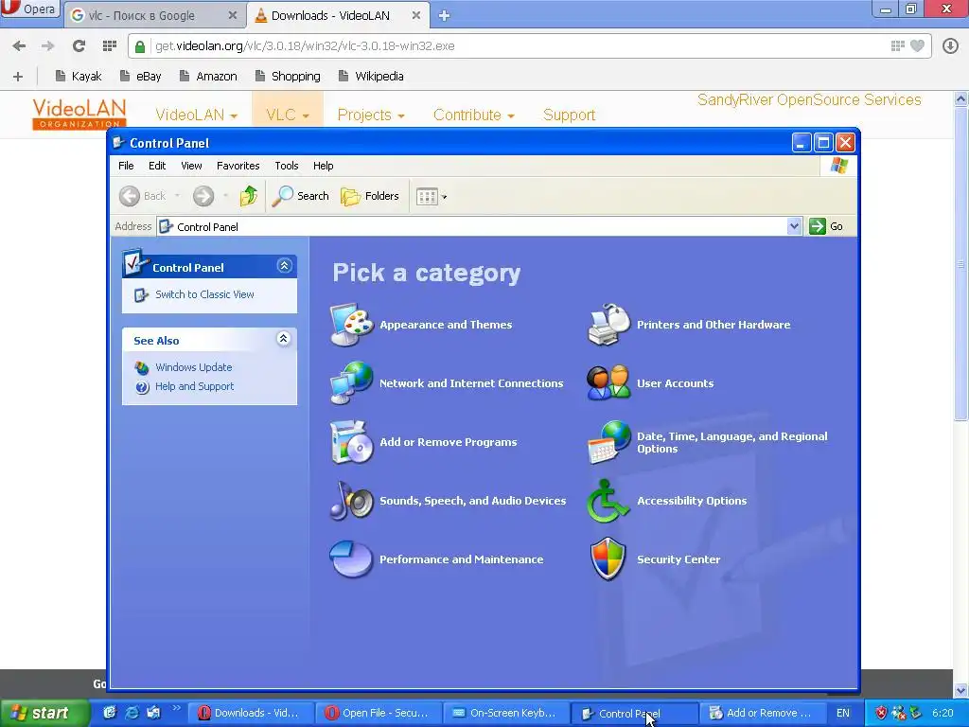Open Security Center shield icon

[x=608, y=559]
